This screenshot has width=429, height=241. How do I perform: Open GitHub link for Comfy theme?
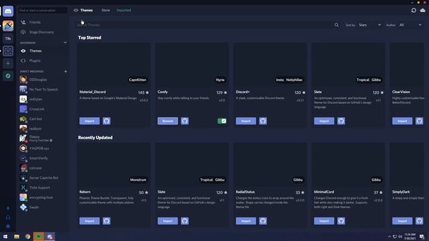tap(185, 120)
